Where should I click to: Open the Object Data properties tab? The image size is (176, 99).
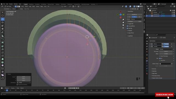click(147, 71)
